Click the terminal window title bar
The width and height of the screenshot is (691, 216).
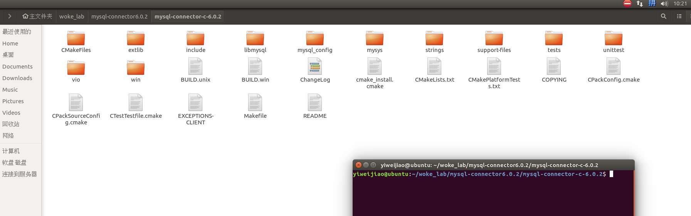coord(493,165)
